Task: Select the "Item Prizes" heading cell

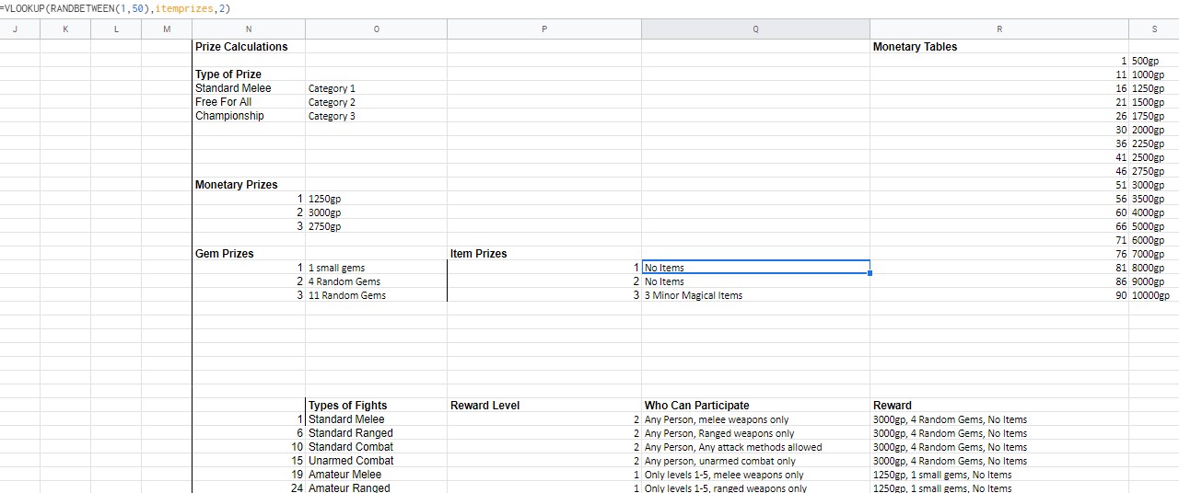Action: pos(479,254)
